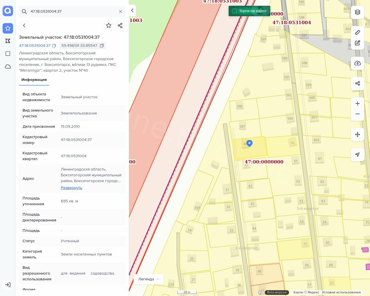Collapse the left information sidebar
This screenshot has width=370, height=296.
[132, 10]
